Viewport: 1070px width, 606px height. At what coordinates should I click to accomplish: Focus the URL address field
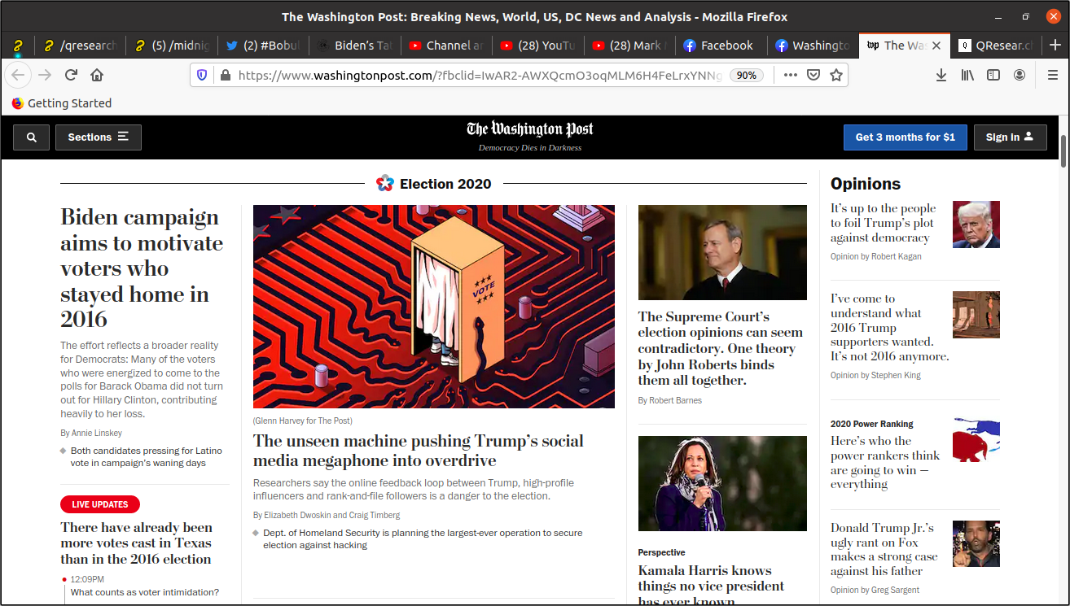[x=480, y=75]
